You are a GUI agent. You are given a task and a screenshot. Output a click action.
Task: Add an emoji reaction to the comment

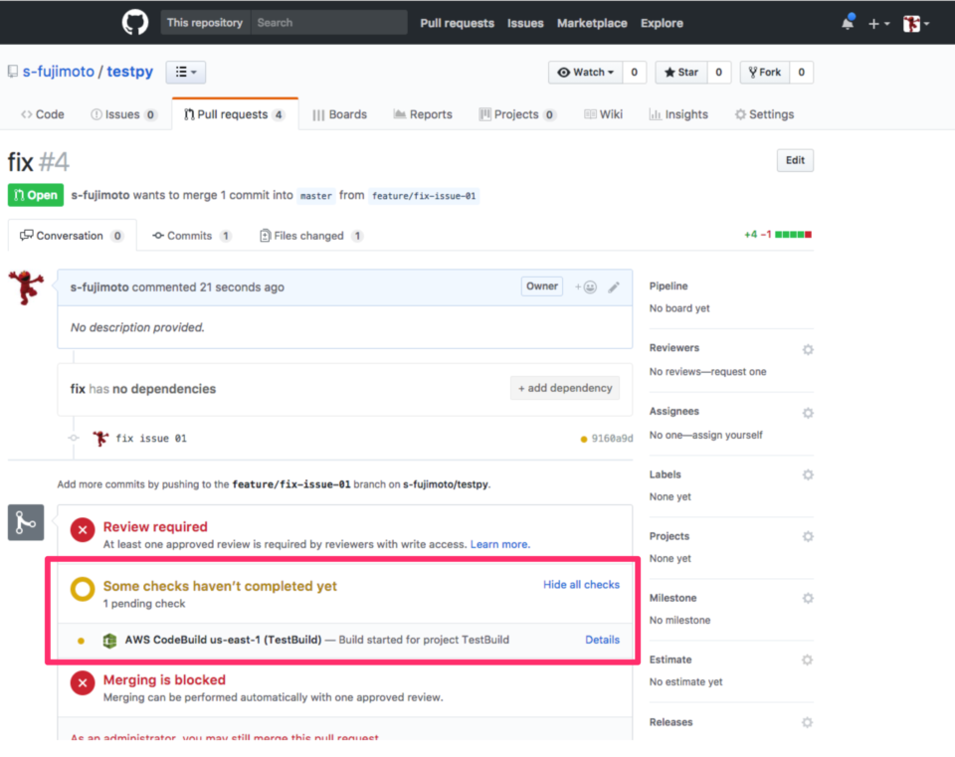coord(587,285)
